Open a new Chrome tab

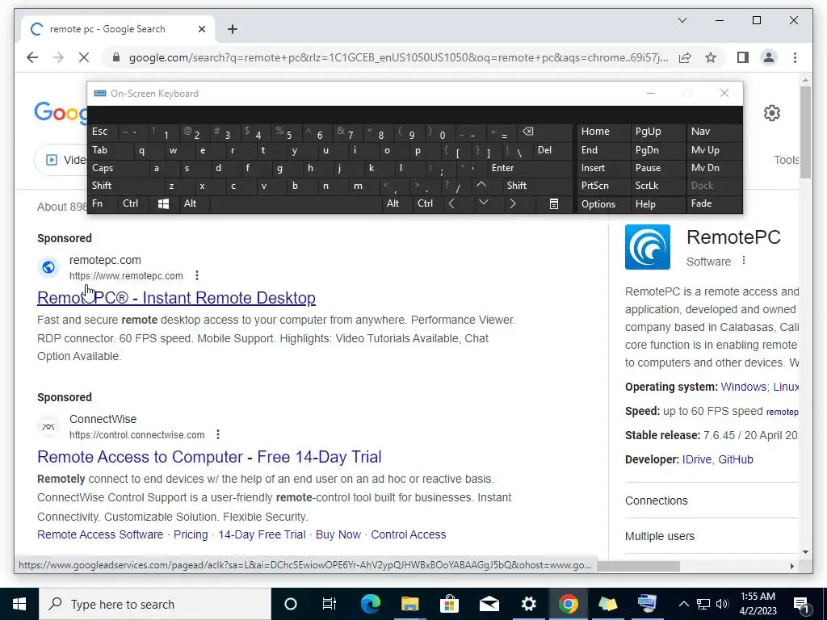click(x=232, y=29)
